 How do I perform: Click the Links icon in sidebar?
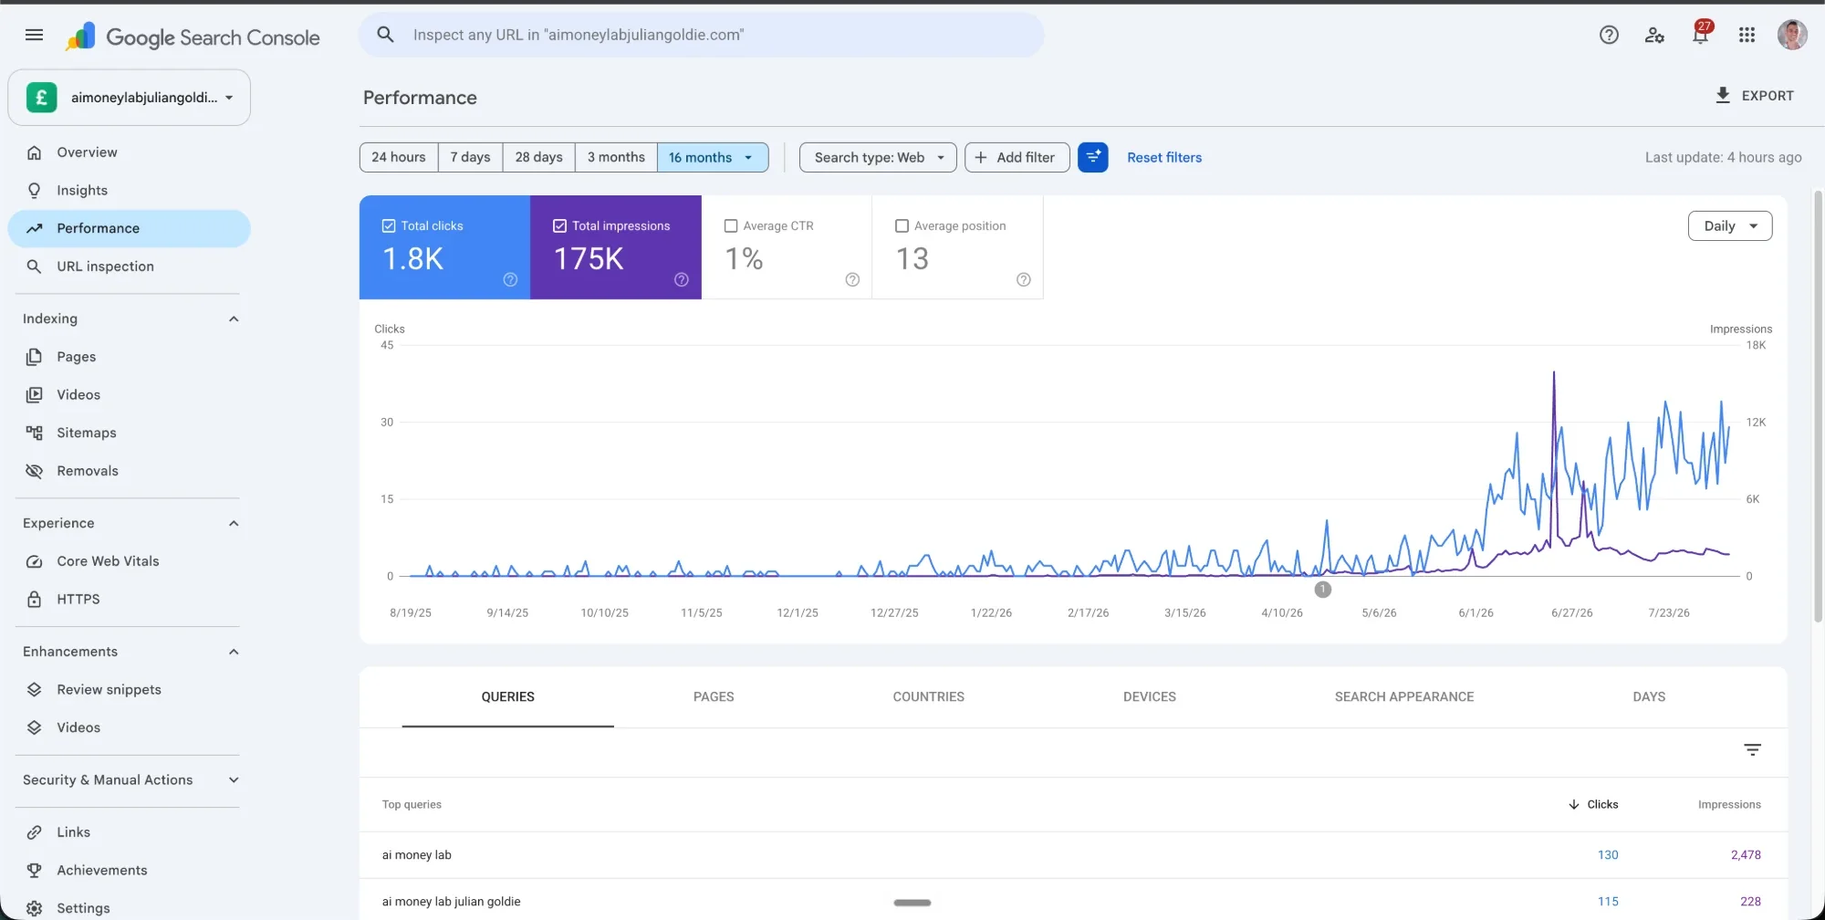pyautogui.click(x=34, y=832)
